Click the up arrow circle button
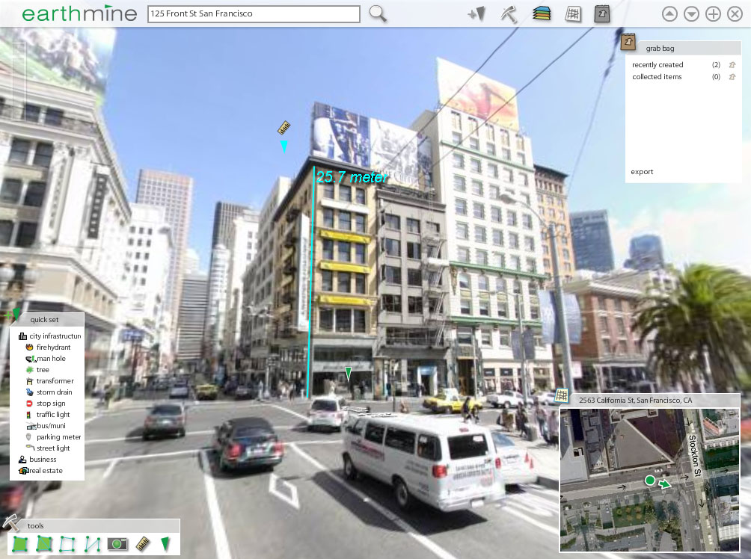The height and width of the screenshot is (559, 751). [x=669, y=14]
